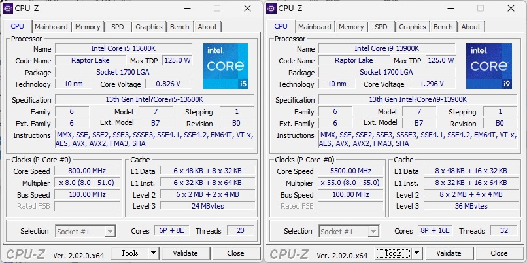Click Clocks (P-Core #0) label in right window
Screen dimensions: 527x263
point(305,160)
